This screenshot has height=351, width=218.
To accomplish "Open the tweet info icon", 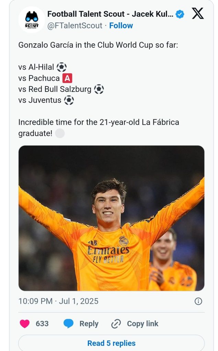I will pyautogui.click(x=198, y=301).
